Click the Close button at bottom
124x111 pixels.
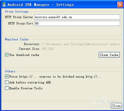click(116, 106)
